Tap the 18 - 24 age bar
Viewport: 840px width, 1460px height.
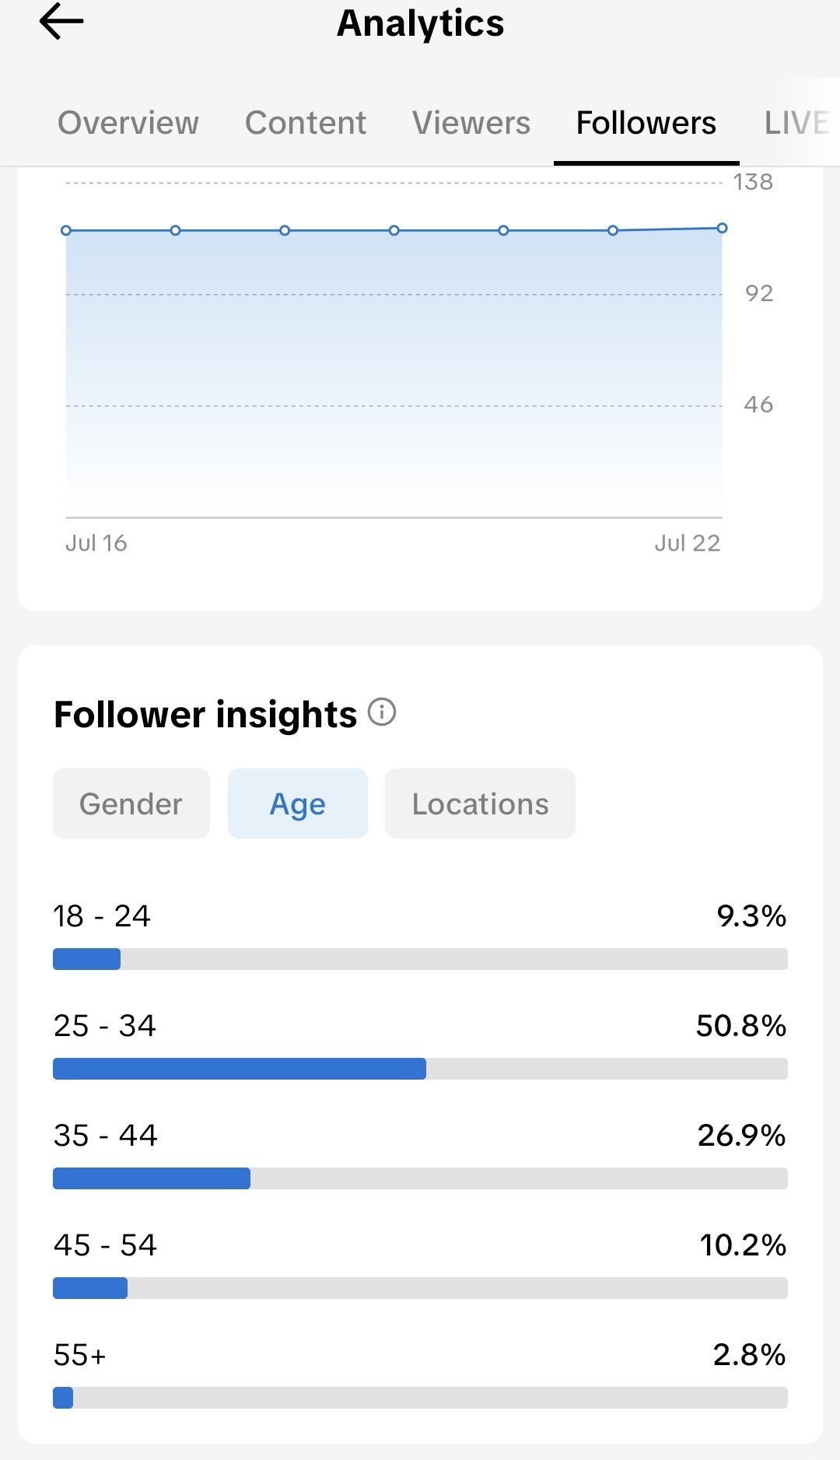420,959
